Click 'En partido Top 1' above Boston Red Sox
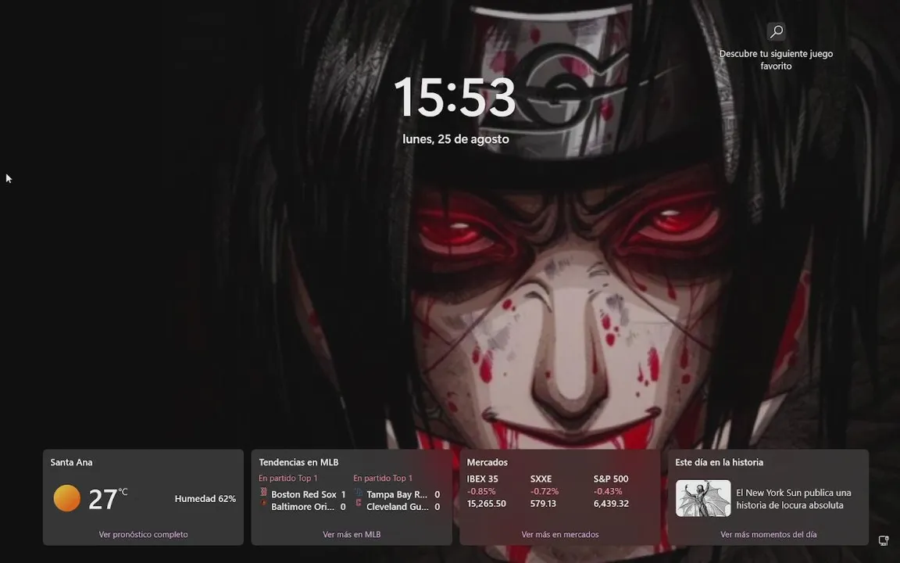900x563 pixels. pyautogui.click(x=287, y=478)
